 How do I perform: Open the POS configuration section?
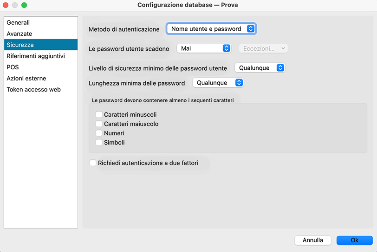[13, 67]
